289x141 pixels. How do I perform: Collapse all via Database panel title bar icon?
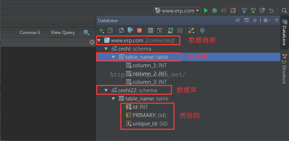pos(255,20)
